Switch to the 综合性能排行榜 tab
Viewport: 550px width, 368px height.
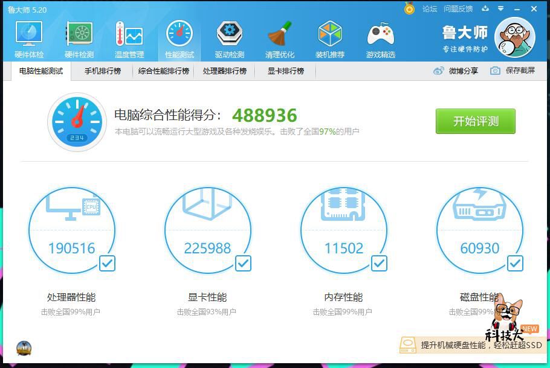point(164,71)
